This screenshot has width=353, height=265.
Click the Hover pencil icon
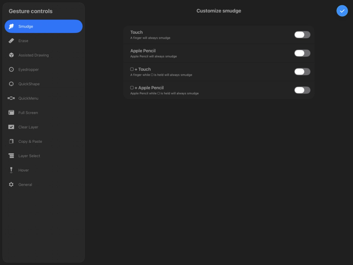click(11, 170)
